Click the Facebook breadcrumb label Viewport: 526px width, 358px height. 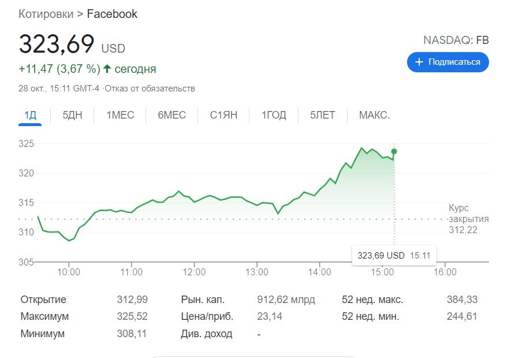coord(111,13)
